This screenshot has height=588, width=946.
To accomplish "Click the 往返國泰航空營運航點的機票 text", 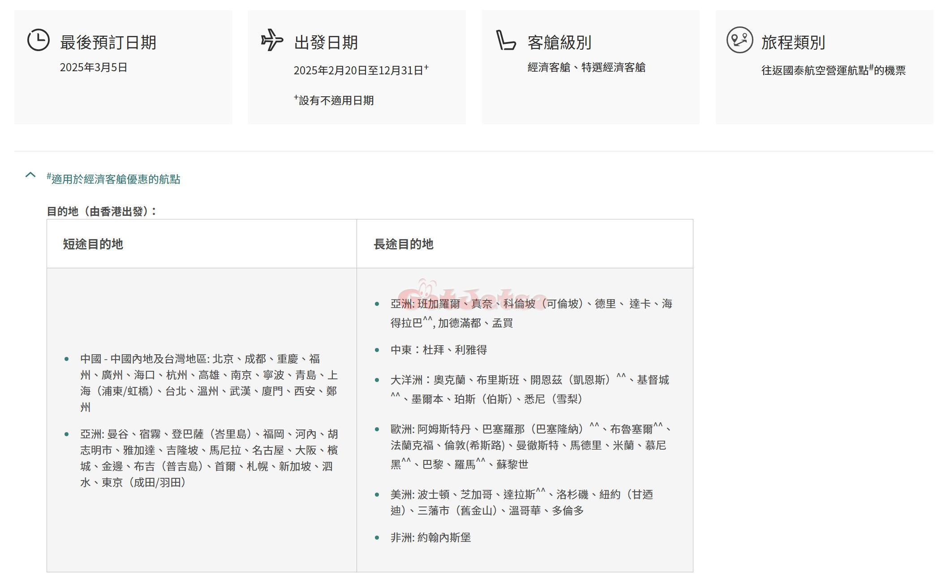I will 833,70.
